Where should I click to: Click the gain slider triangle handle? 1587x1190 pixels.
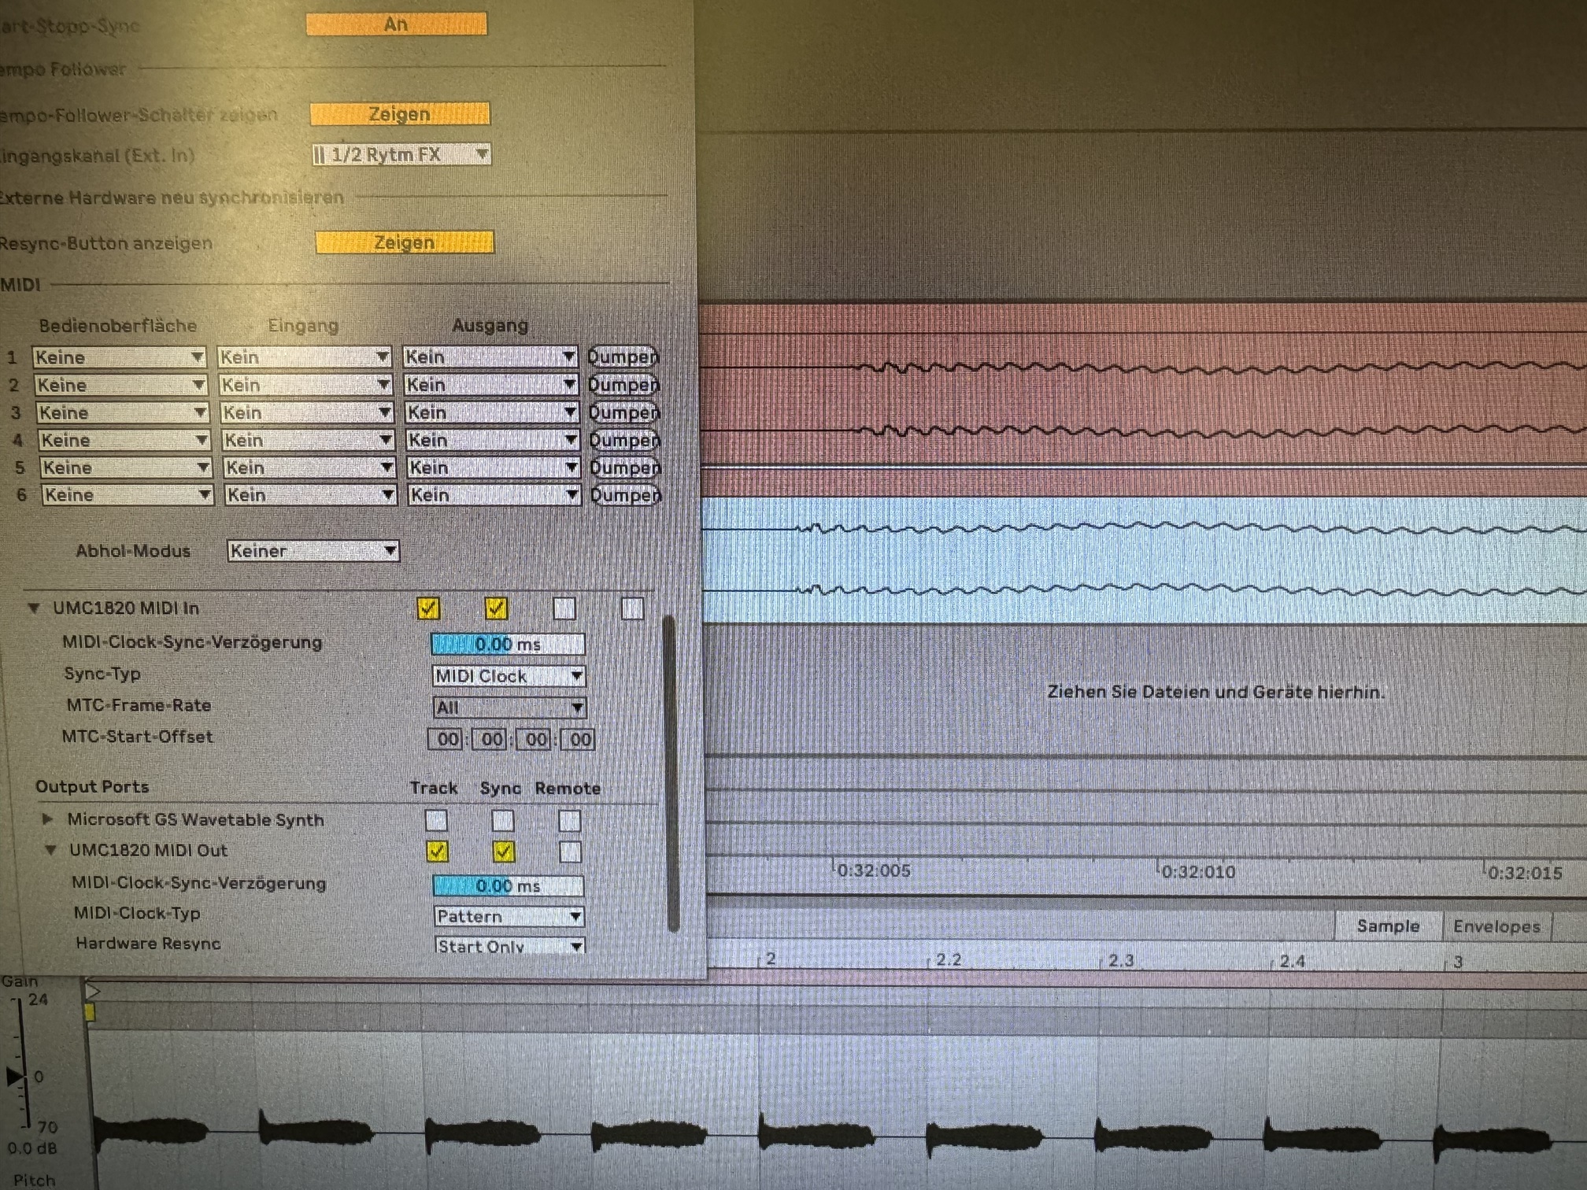pos(14,1075)
